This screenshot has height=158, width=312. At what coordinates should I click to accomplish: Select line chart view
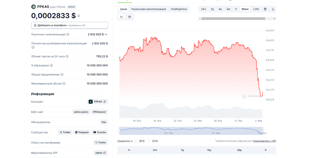[x=122, y=17]
